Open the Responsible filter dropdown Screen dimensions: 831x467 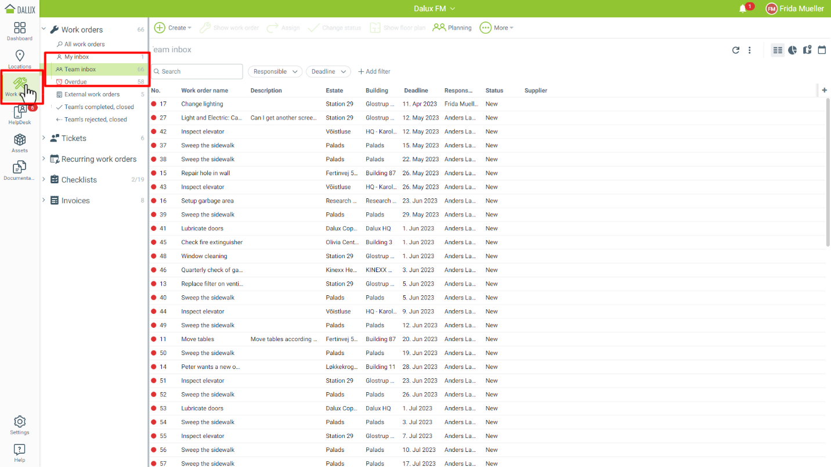coord(276,71)
